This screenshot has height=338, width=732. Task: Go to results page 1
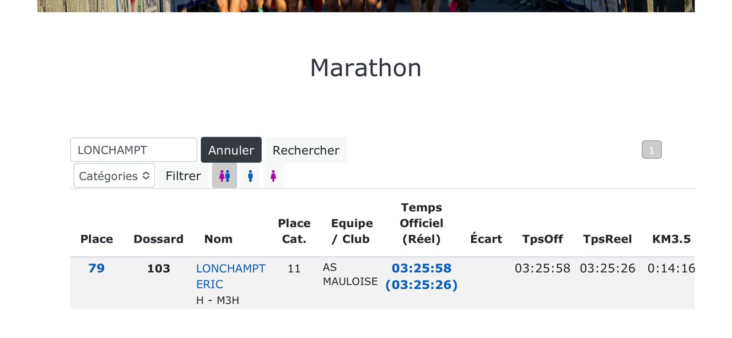pos(651,150)
